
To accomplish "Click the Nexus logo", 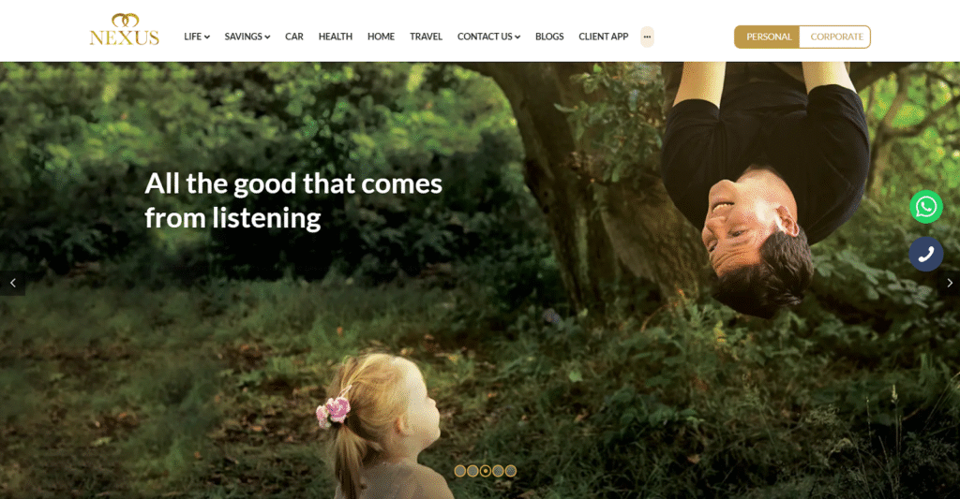I will (x=125, y=30).
